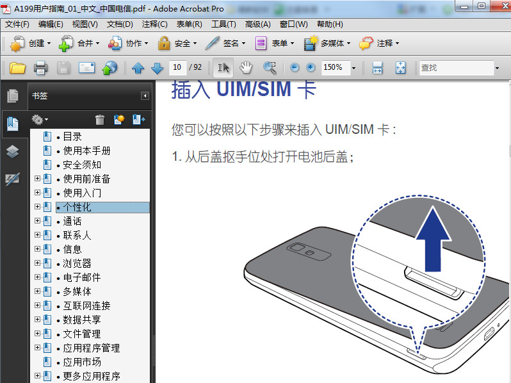The height and width of the screenshot is (383, 511).
Task: Click the zoom in plus button
Action: click(311, 67)
